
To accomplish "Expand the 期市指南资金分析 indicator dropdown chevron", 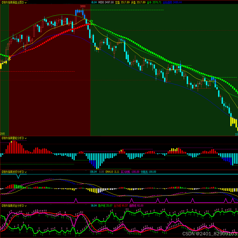I will pos(26,206).
